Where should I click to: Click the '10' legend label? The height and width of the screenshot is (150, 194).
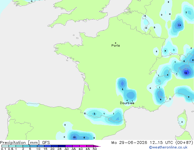pyautogui.click(x=38, y=149)
